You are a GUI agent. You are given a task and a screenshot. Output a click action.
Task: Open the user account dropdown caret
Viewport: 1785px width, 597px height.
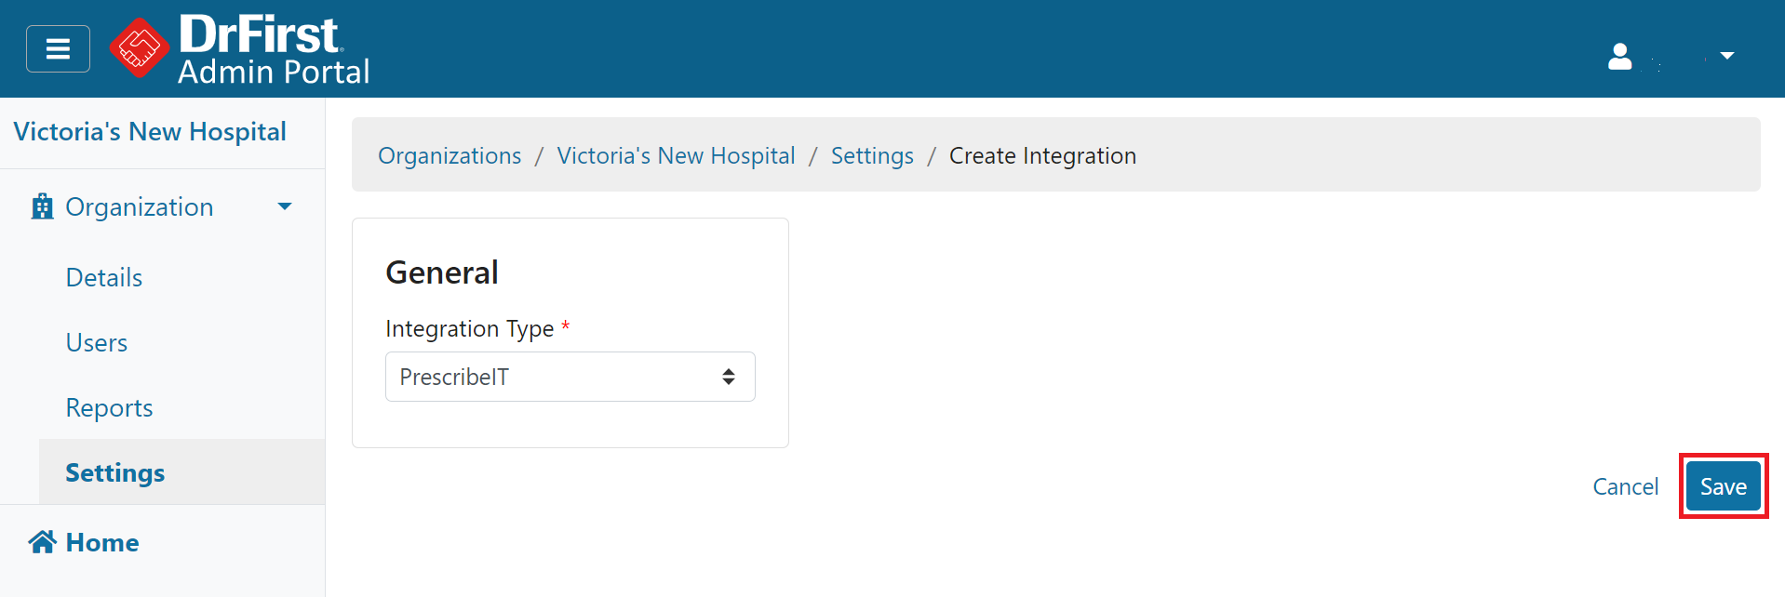(x=1727, y=56)
